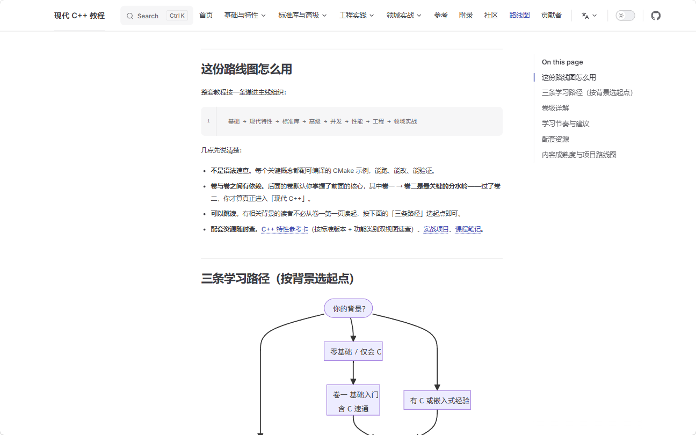This screenshot has width=696, height=435.
Task: Click the 零基础 / 仅会 C flowchart node
Action: pyautogui.click(x=353, y=351)
